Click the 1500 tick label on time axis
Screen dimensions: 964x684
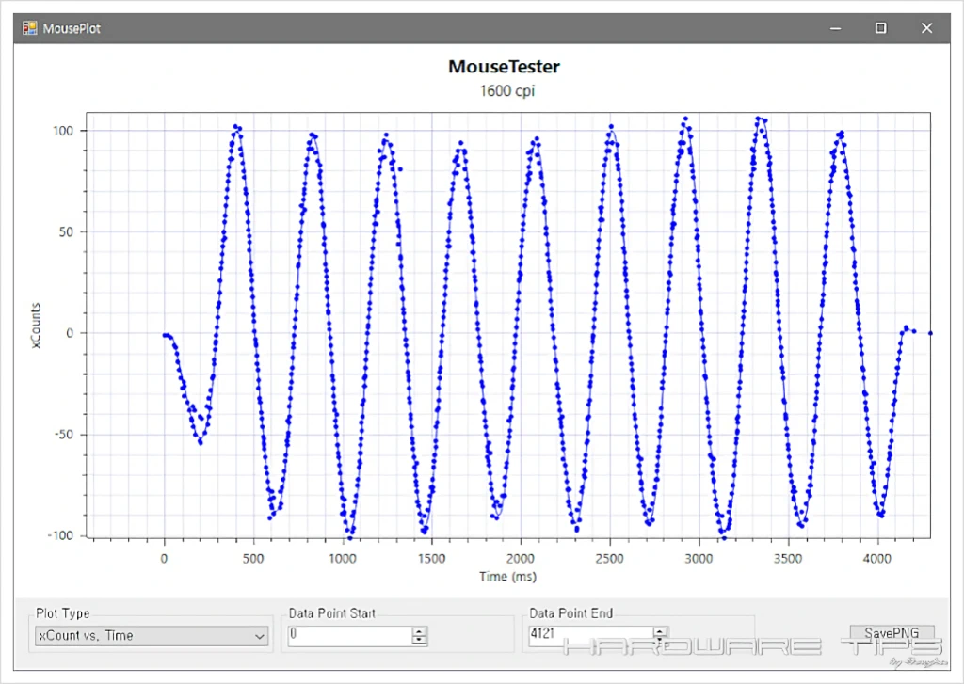431,559
